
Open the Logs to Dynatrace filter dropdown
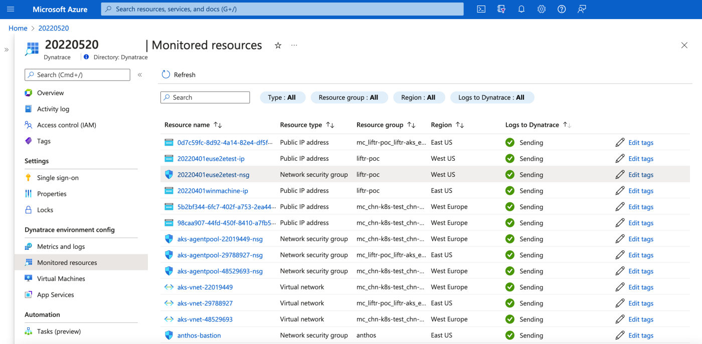point(492,97)
